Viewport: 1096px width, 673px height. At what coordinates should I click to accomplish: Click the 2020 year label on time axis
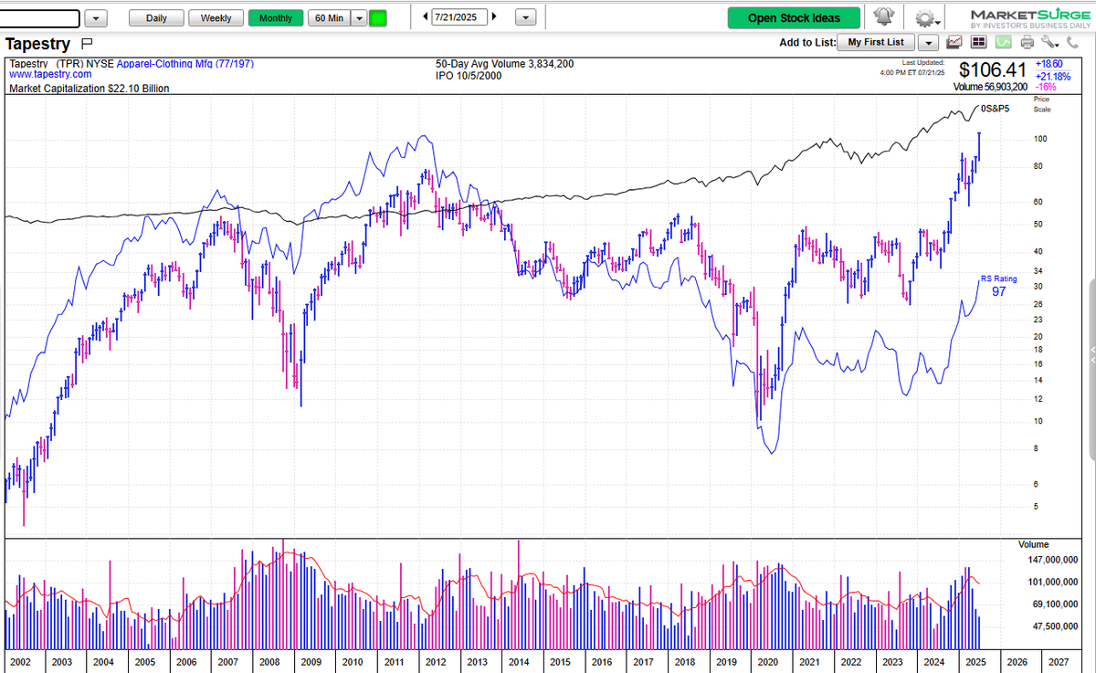tap(767, 662)
